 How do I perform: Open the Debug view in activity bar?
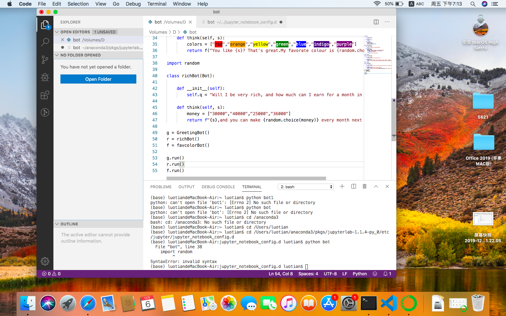click(x=45, y=77)
